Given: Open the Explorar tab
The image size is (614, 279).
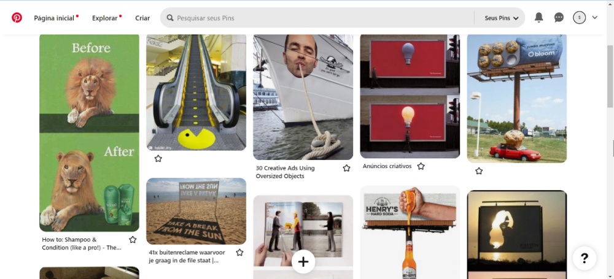Looking at the screenshot, I should click(104, 18).
